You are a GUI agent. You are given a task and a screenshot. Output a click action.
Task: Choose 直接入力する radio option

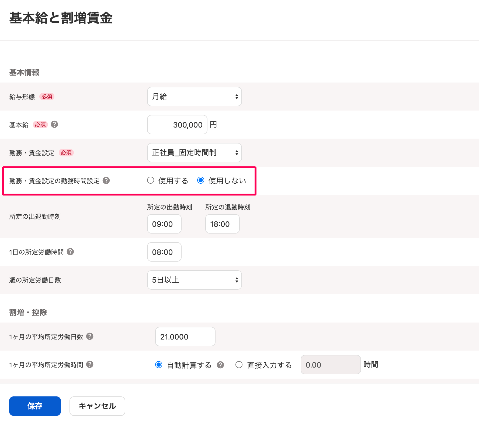tap(239, 365)
